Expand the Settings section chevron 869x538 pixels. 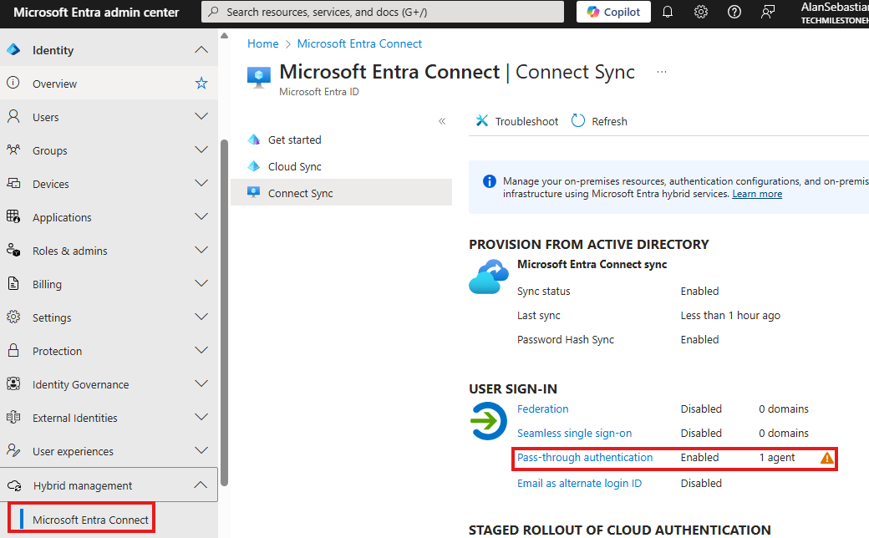[201, 317]
